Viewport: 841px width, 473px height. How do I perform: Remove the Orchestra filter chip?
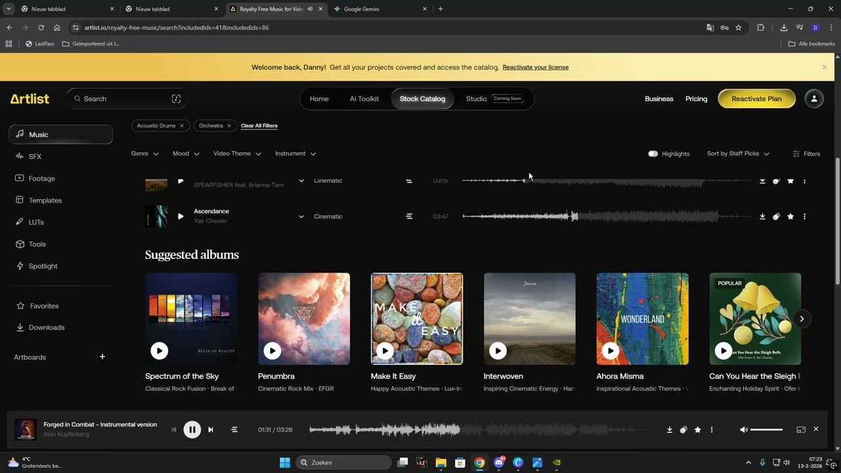(x=229, y=125)
